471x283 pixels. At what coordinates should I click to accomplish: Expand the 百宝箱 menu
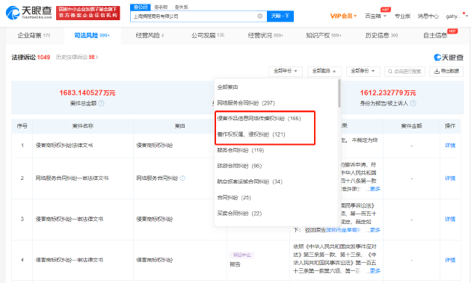pyautogui.click(x=375, y=16)
